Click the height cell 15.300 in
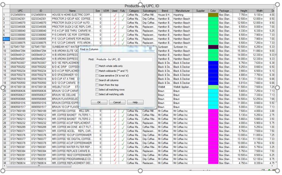Screen dimensions: 282x175 point(241,51)
